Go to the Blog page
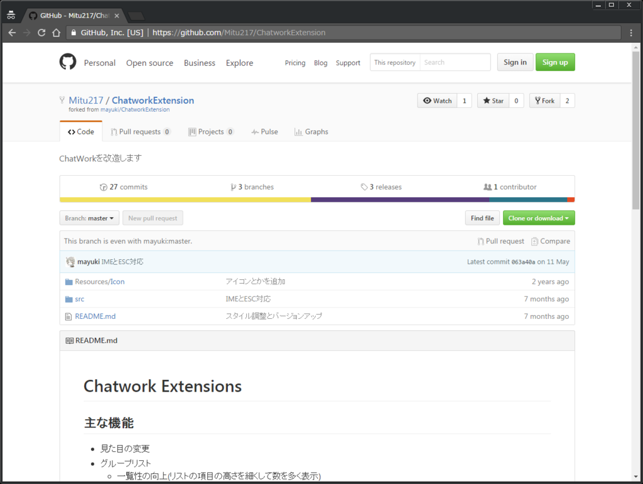This screenshot has width=643, height=484. [321, 63]
